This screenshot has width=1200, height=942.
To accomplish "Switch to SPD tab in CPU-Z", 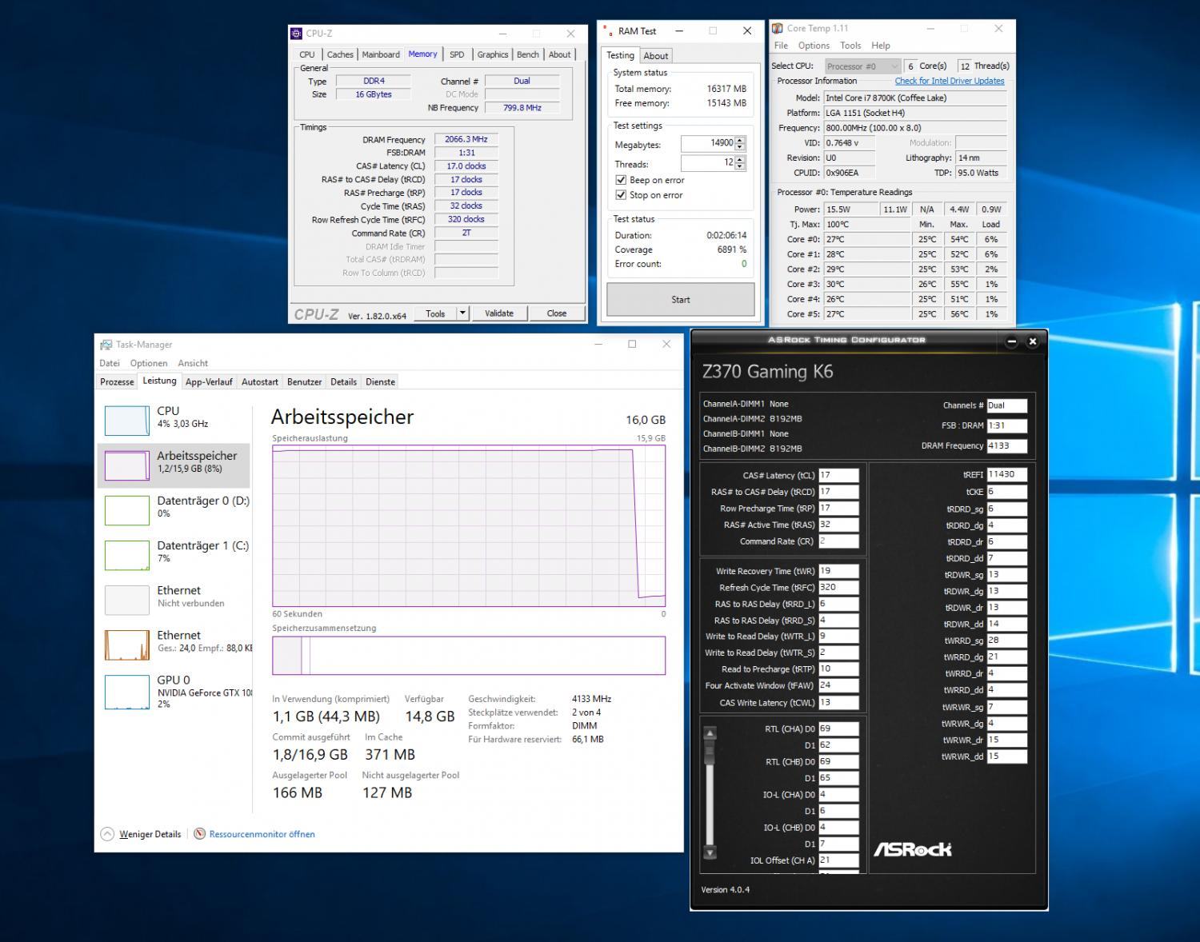I will pos(457,54).
